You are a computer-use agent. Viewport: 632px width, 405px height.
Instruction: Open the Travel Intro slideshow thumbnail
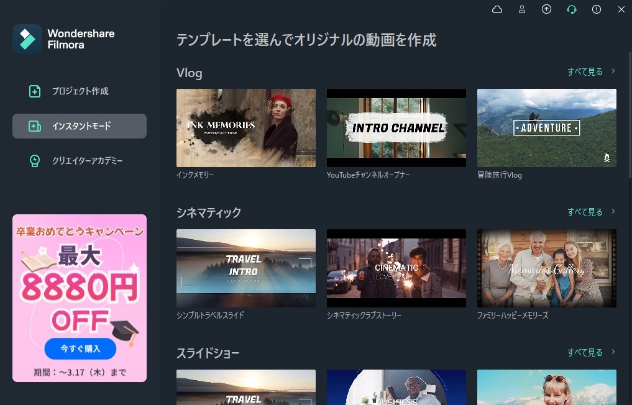[x=246, y=387]
